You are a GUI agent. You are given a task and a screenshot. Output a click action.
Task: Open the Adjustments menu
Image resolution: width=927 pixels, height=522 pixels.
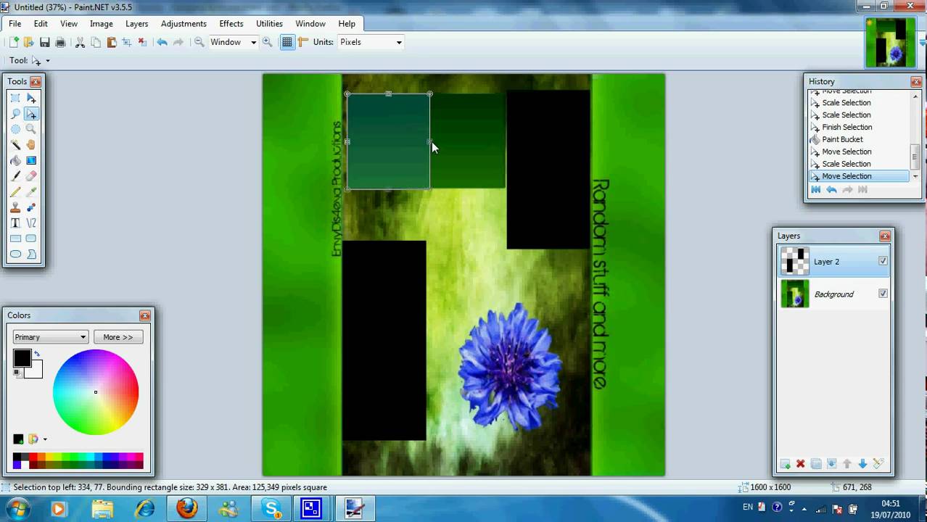tap(184, 23)
